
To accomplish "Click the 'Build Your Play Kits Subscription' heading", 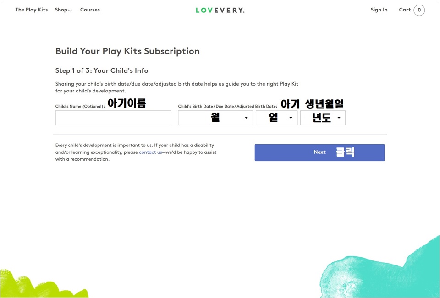I will coord(127,51).
